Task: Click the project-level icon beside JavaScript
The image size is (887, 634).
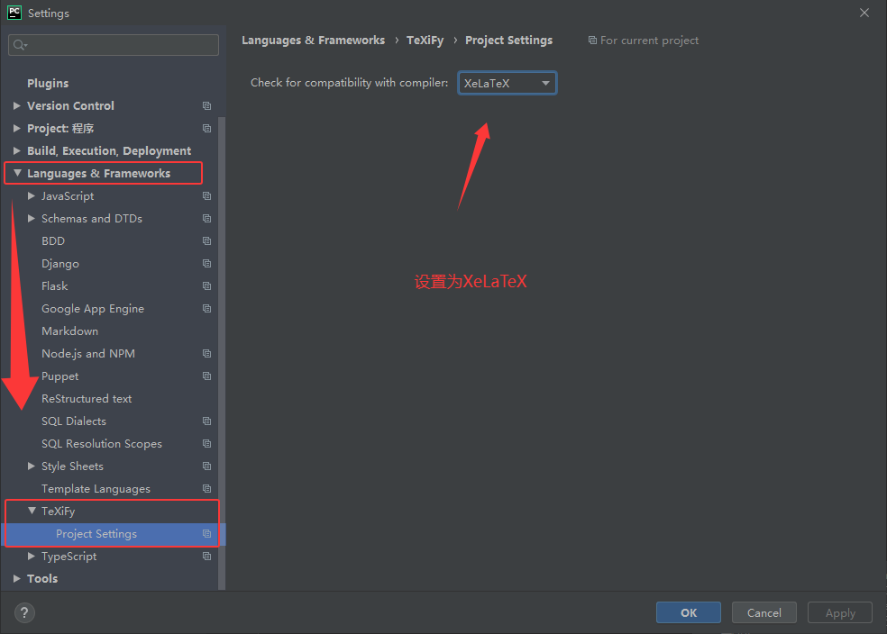Action: point(207,196)
